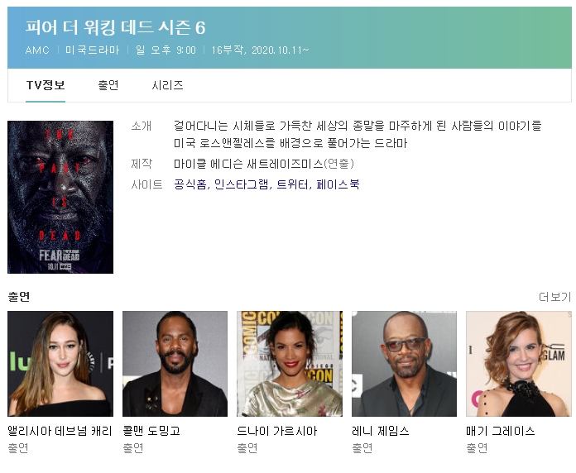576x473 pixels.
Task: Open the TV정보 tab
Action: (x=46, y=85)
